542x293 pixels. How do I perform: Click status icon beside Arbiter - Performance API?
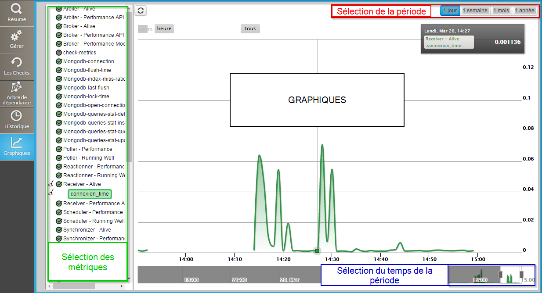pyautogui.click(x=59, y=18)
